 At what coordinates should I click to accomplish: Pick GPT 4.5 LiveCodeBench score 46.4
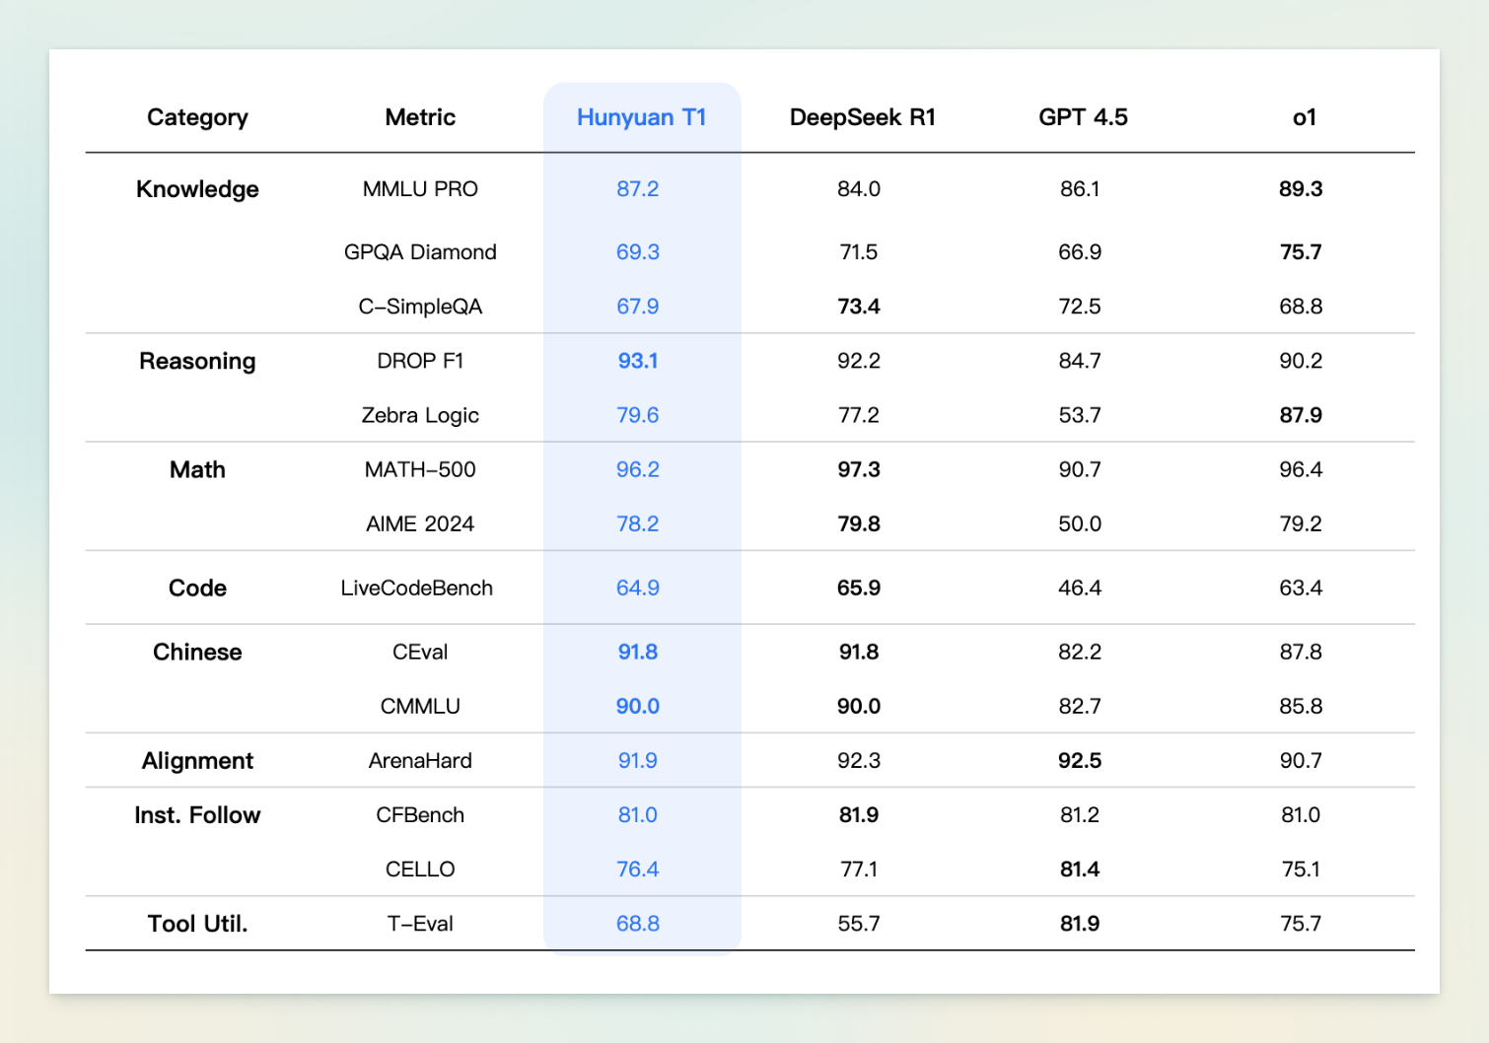click(1080, 588)
